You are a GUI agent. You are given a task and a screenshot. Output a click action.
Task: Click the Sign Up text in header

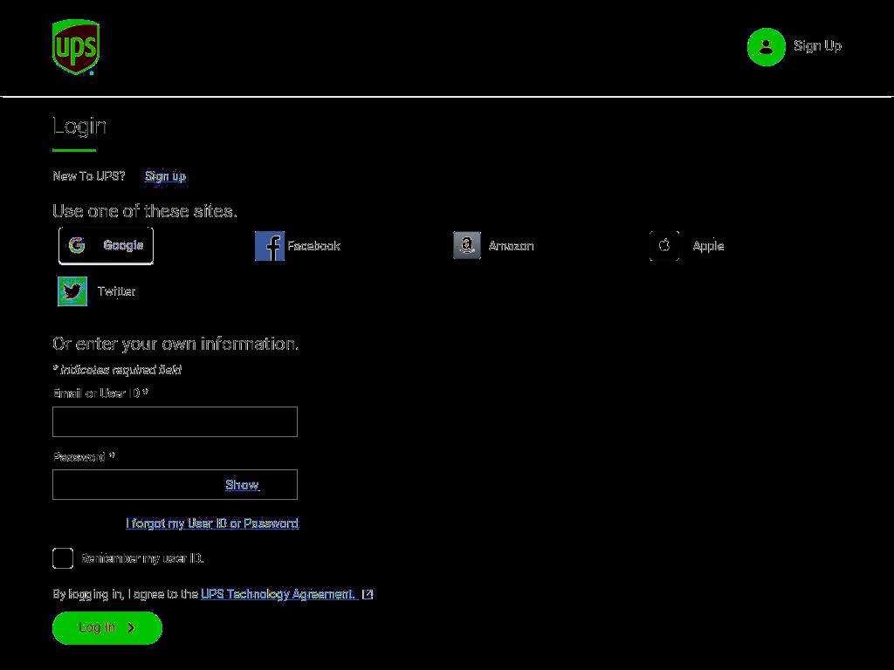(x=817, y=45)
